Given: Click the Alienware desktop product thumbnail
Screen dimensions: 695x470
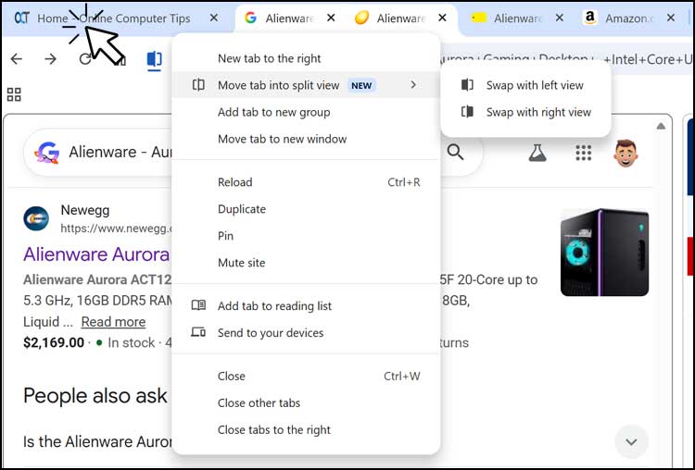Looking at the screenshot, I should (604, 253).
